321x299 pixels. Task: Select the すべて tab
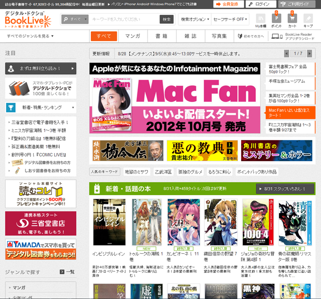click(104, 36)
